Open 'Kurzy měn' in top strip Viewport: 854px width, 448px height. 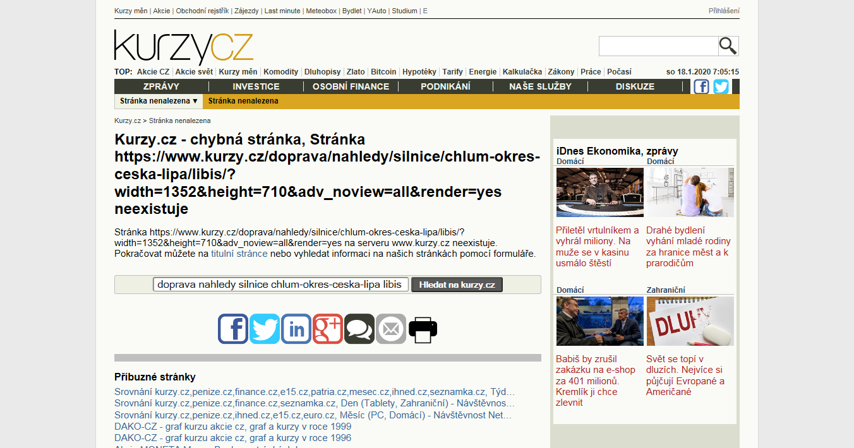tap(131, 11)
